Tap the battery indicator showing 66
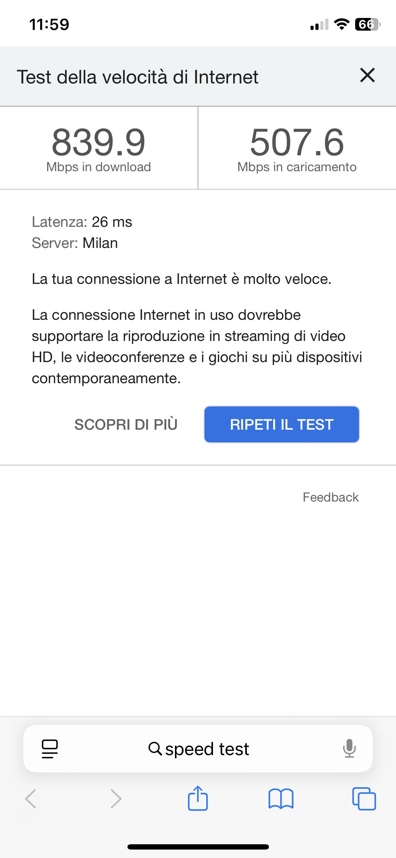Screen dimensions: 396x858 coord(367,24)
